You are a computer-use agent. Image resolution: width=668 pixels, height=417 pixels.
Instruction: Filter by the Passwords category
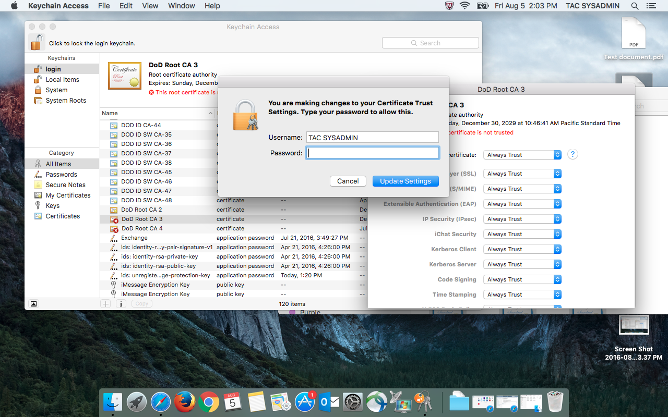62,174
